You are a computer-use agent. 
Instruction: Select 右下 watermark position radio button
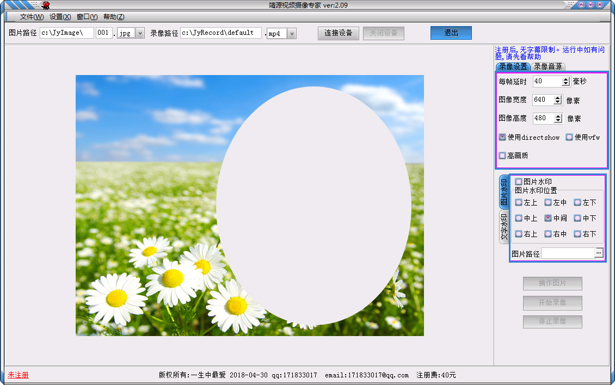(577, 234)
